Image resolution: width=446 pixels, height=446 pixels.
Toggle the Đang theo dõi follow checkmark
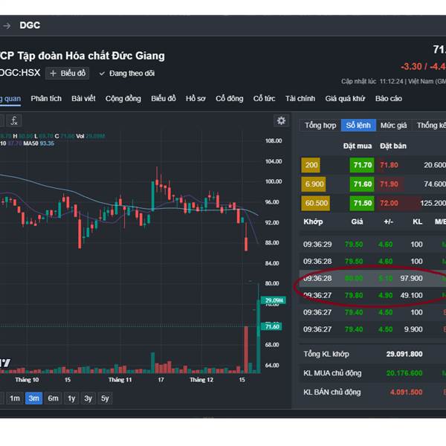tap(102, 74)
